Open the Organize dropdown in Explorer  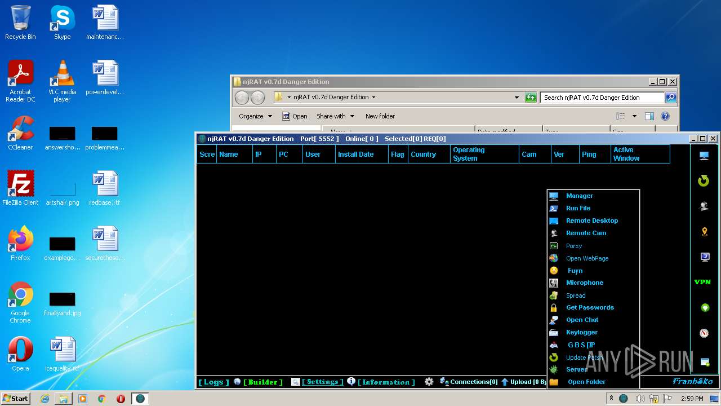tap(255, 116)
